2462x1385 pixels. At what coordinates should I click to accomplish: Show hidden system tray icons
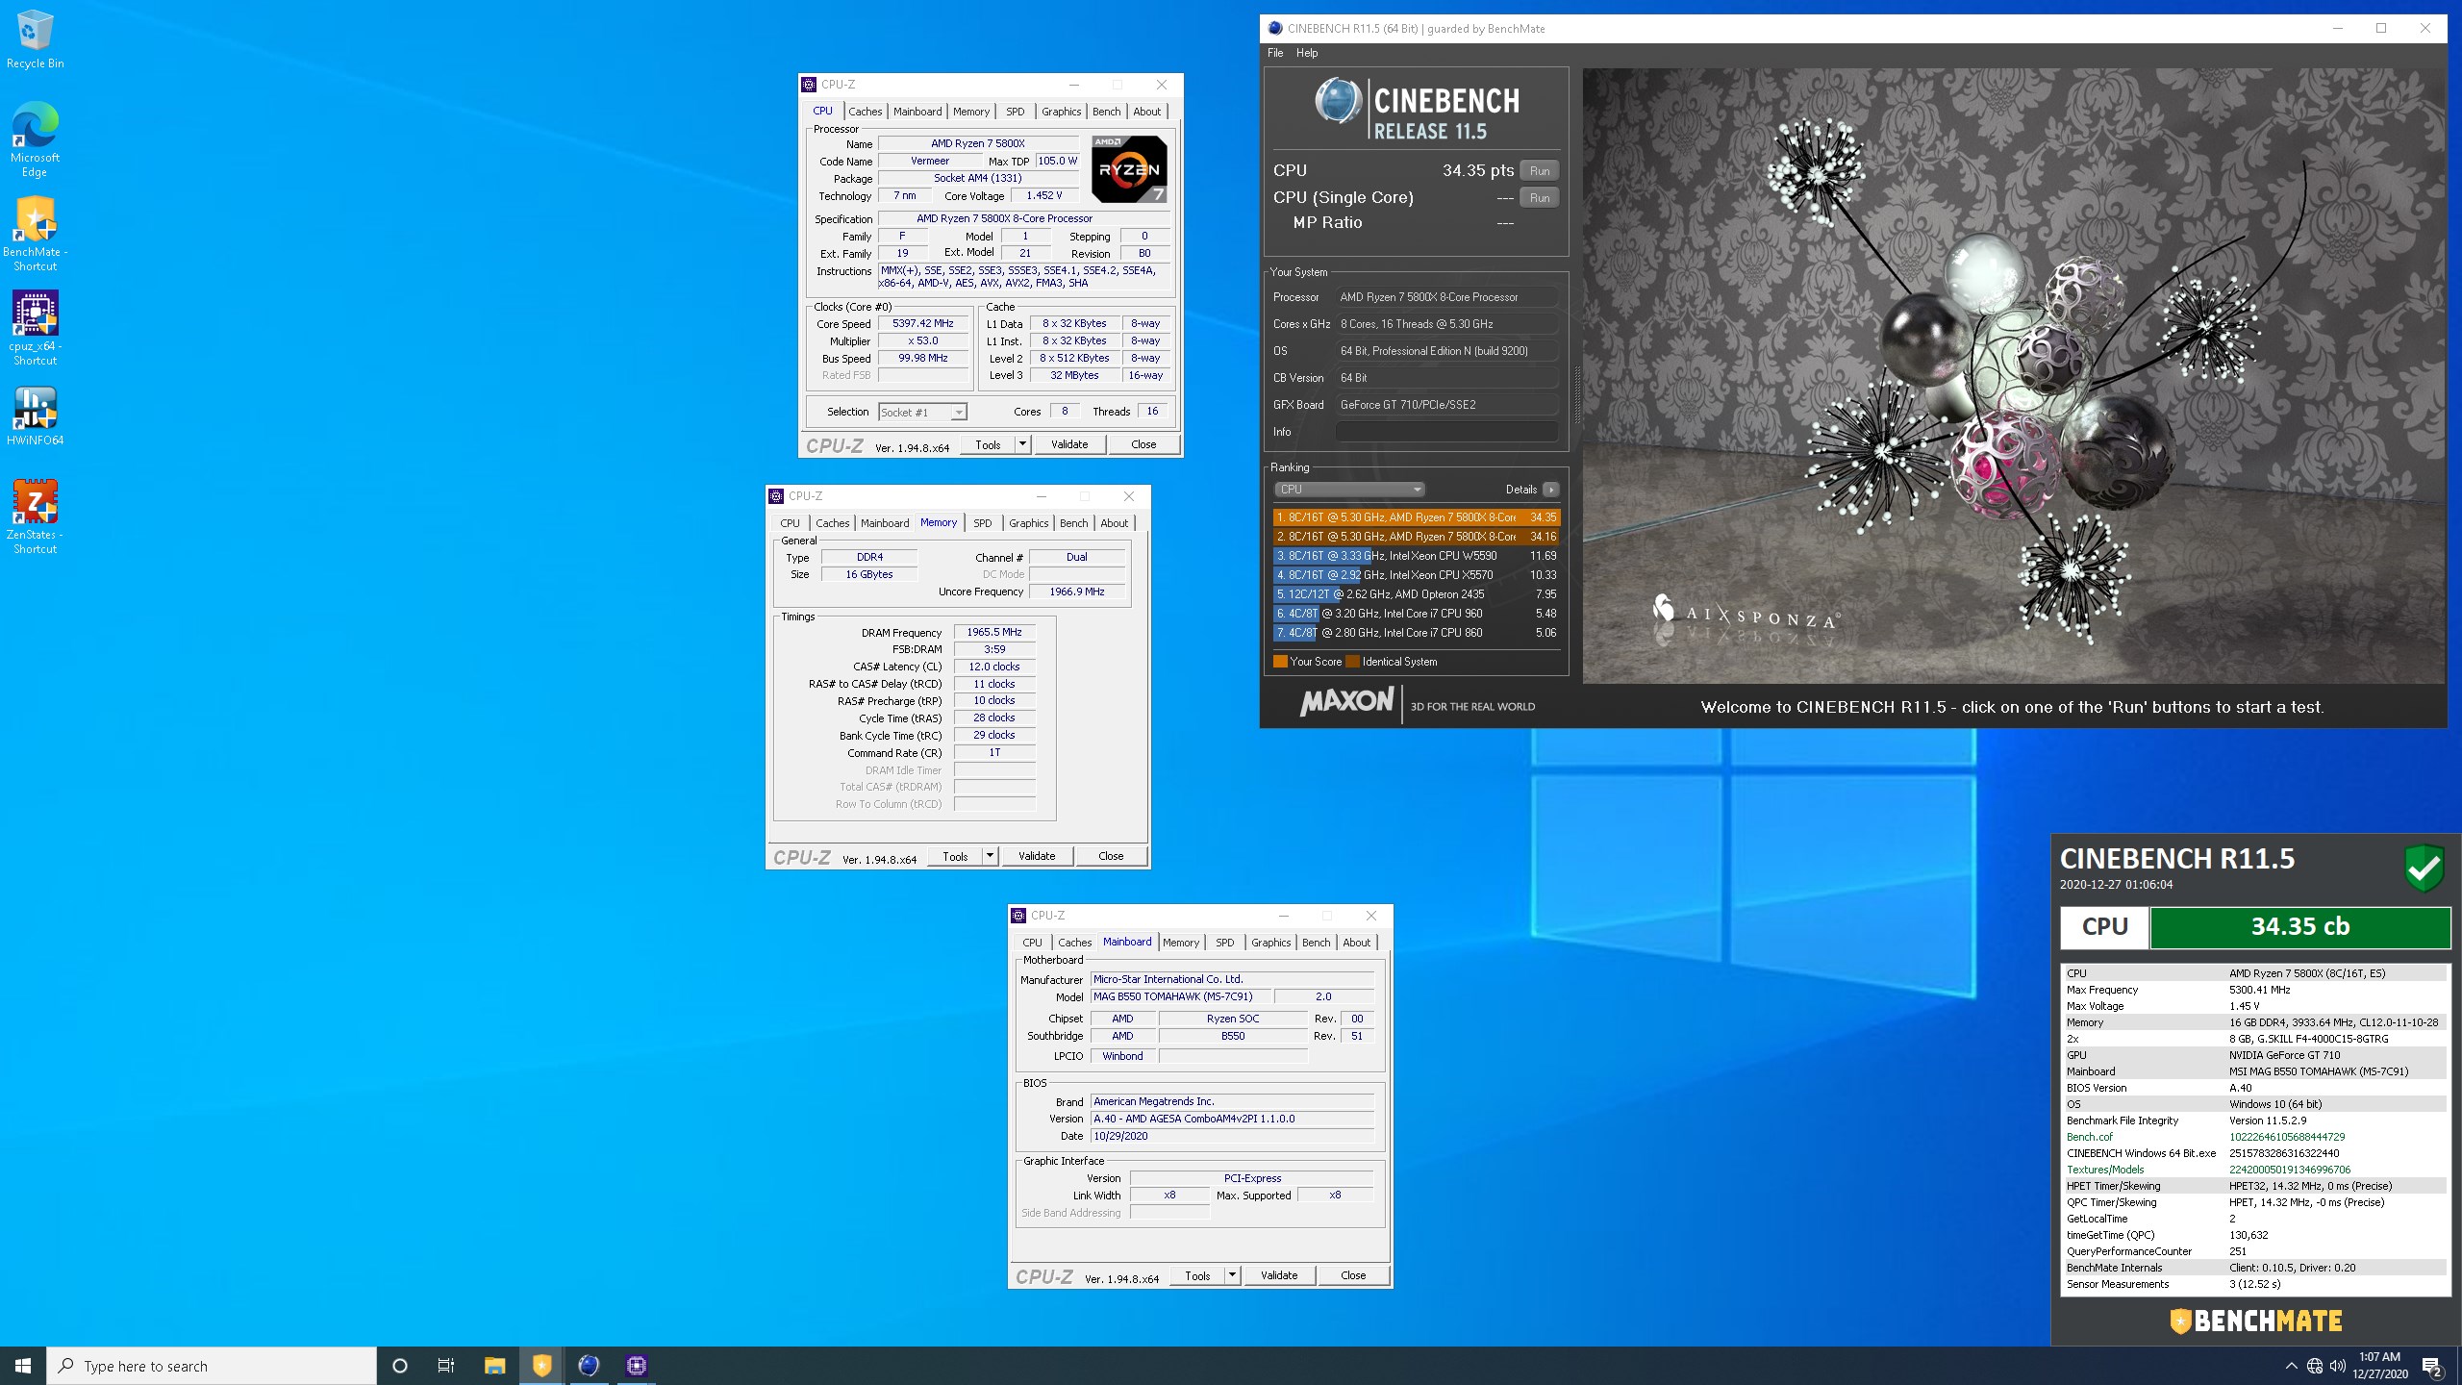(x=2291, y=1366)
